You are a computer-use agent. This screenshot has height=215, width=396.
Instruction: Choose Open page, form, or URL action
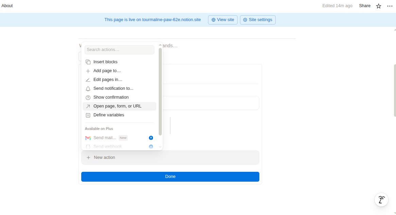117,106
